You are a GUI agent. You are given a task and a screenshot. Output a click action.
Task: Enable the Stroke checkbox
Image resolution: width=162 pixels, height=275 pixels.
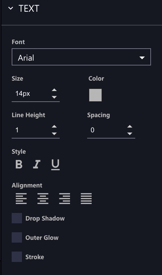click(x=17, y=257)
